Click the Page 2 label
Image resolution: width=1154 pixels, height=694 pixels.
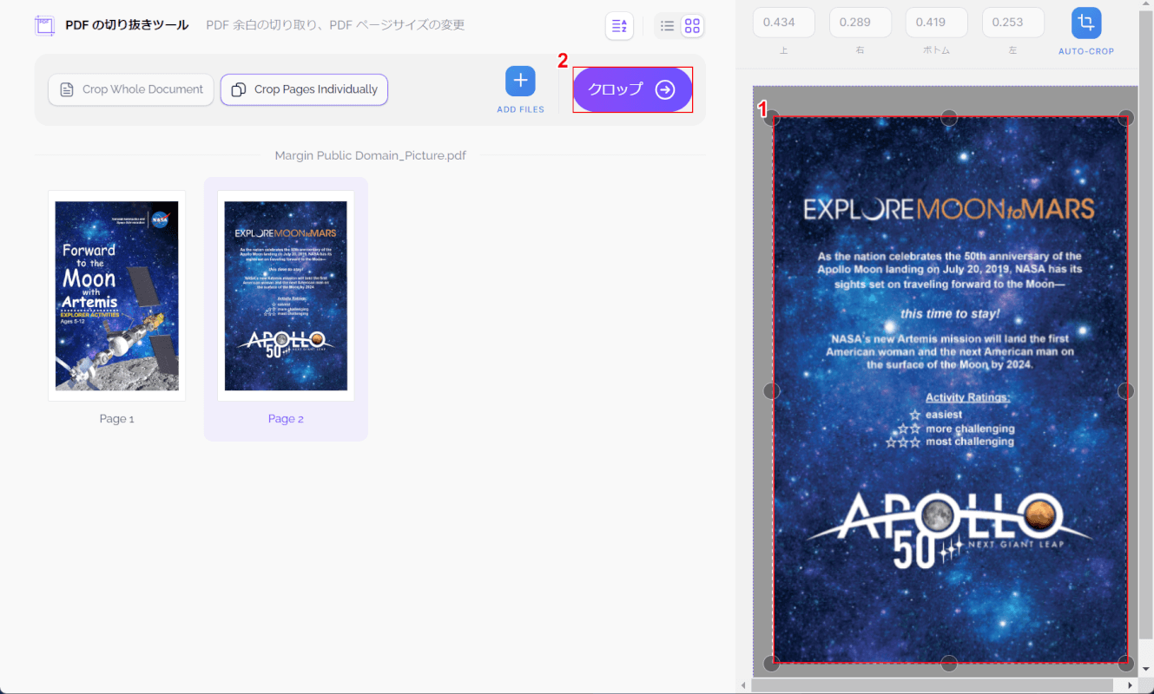point(286,419)
